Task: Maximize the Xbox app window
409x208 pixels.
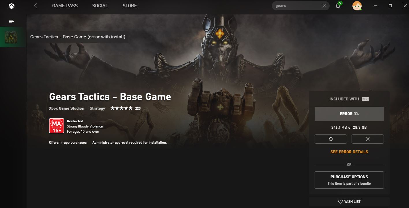Action: [390, 6]
